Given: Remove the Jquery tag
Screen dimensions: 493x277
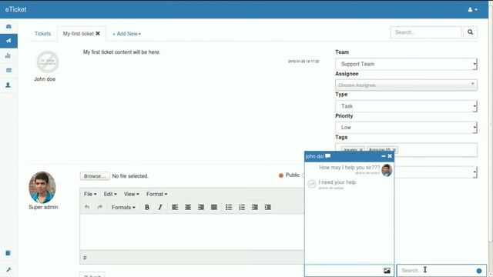Looking at the screenshot, I should click(361, 150).
